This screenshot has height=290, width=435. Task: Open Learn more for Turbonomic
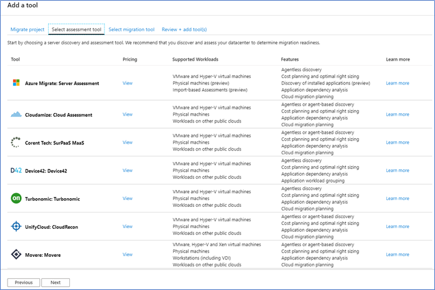click(397, 198)
